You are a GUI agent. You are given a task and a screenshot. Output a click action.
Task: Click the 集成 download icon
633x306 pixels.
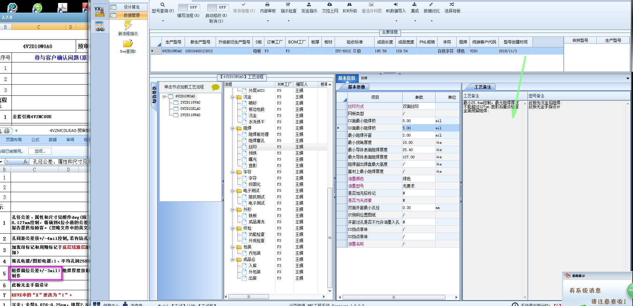[x=414, y=5]
